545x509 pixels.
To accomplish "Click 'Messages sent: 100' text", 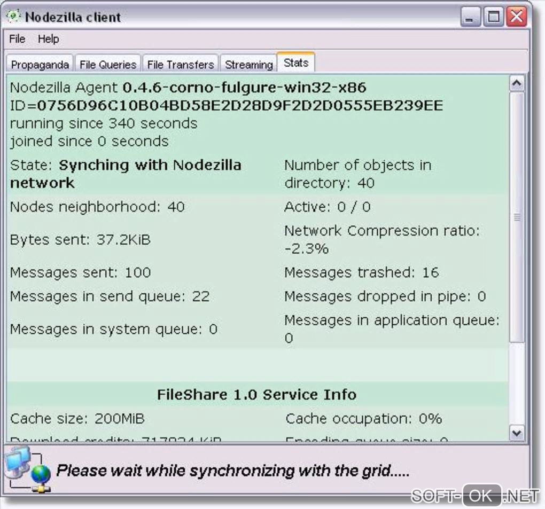I will tap(80, 272).
